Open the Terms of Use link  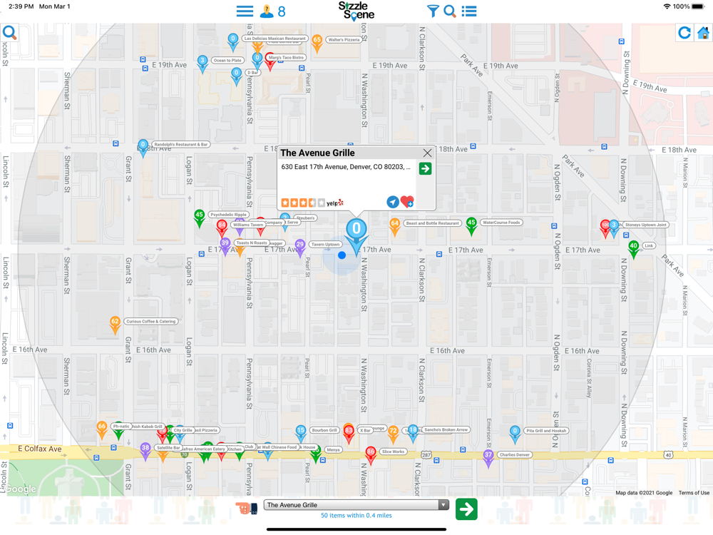coord(694,493)
